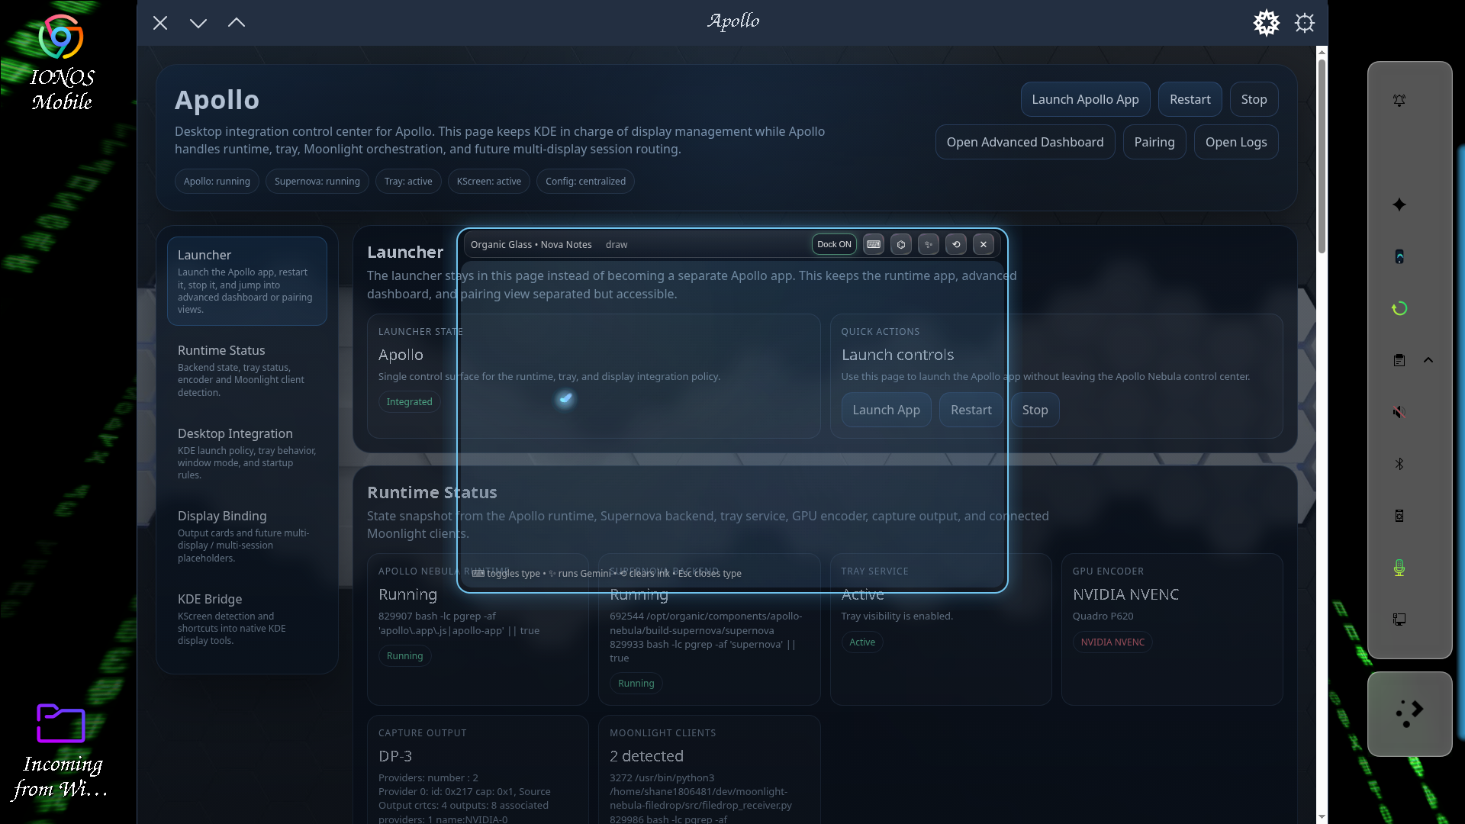The image size is (1465, 824).
Task: Toggle the Bluetooth icon in dock
Action: pyautogui.click(x=1399, y=464)
